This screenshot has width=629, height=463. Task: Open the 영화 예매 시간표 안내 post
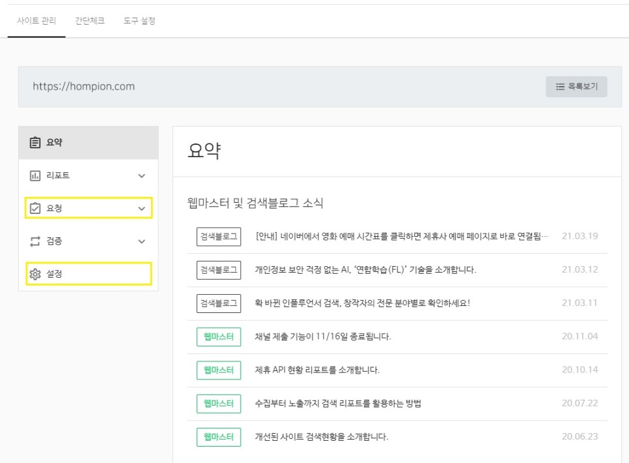[x=402, y=236]
